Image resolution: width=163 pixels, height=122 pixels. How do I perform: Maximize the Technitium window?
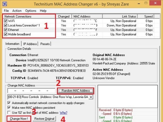coord(146,3)
